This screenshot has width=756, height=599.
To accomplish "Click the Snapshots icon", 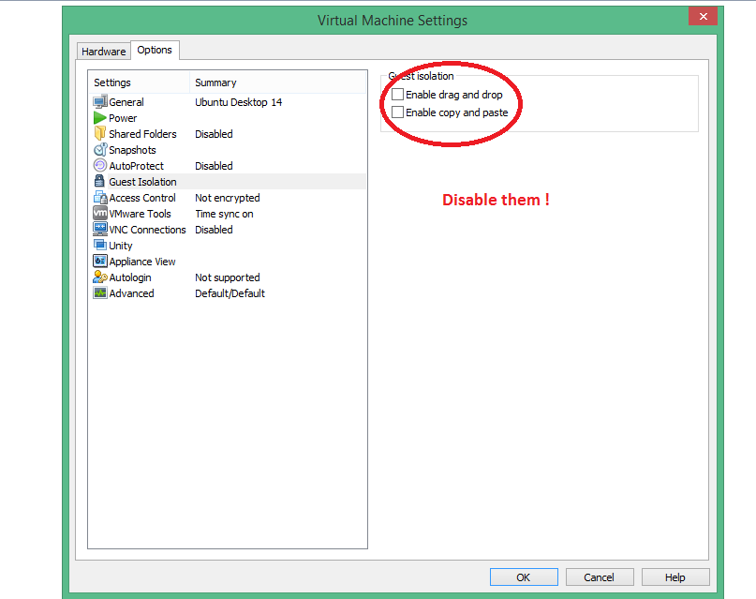I will point(100,149).
